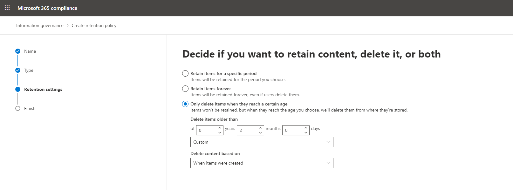Viewport: 513px width, 190px height.
Task: Select Only delete items at certain age
Action: pos(185,104)
